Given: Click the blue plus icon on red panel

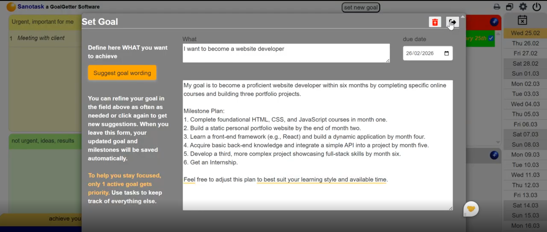Looking at the screenshot, I should coord(494,22).
